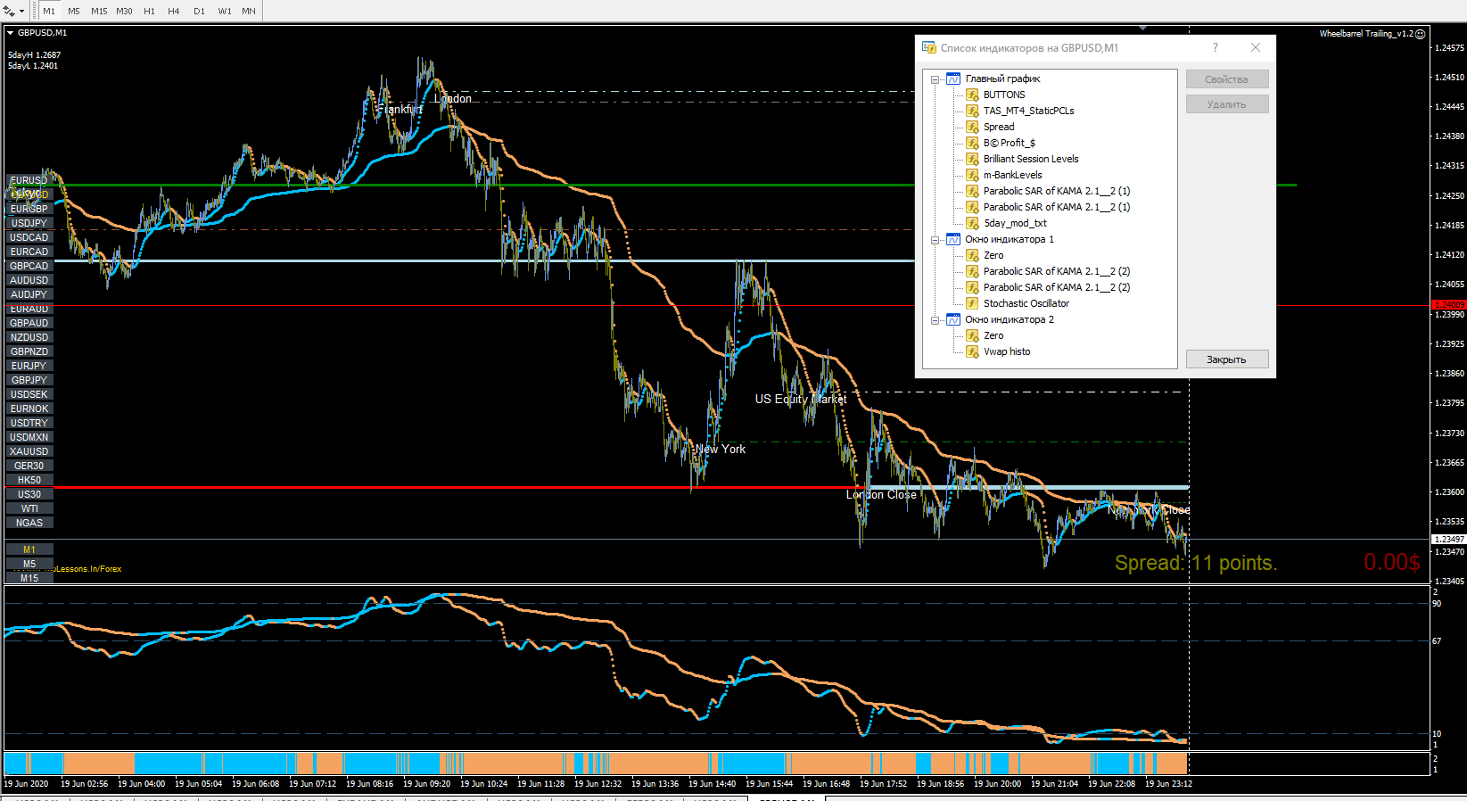Click the Wheelbarrel Trailing smiley icon
Screen dimensions: 1467x801
pos(1421,34)
